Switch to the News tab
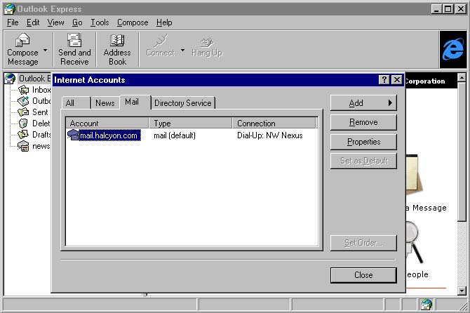Image resolution: width=470 pixels, height=313 pixels. tap(105, 103)
